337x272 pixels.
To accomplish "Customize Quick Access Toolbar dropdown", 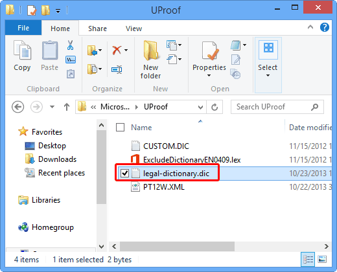I will [58, 10].
